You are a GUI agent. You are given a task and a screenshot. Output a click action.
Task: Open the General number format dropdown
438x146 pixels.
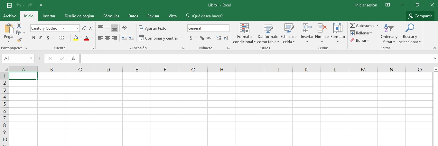click(227, 28)
